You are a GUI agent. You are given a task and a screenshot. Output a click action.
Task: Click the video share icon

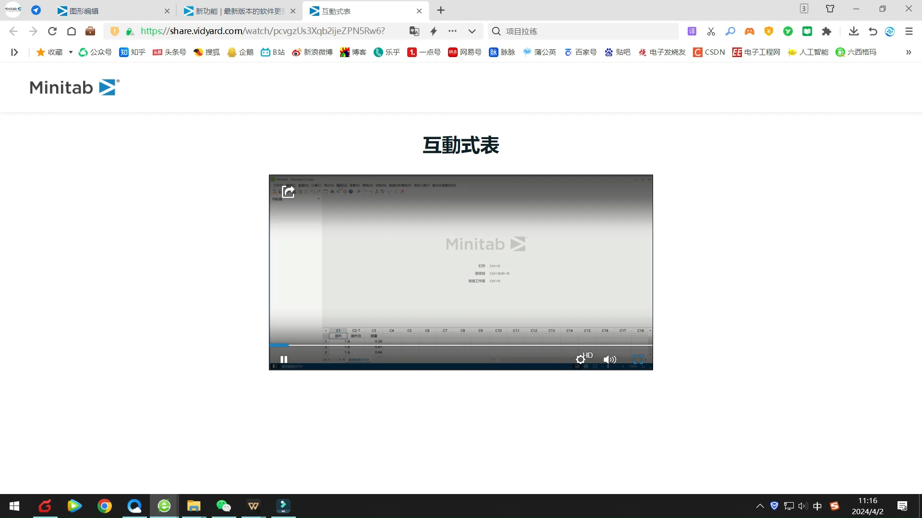click(288, 192)
